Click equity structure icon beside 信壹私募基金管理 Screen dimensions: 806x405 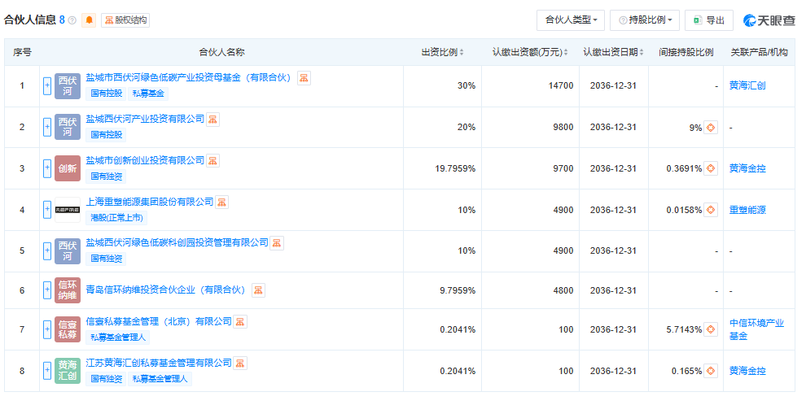240,322
